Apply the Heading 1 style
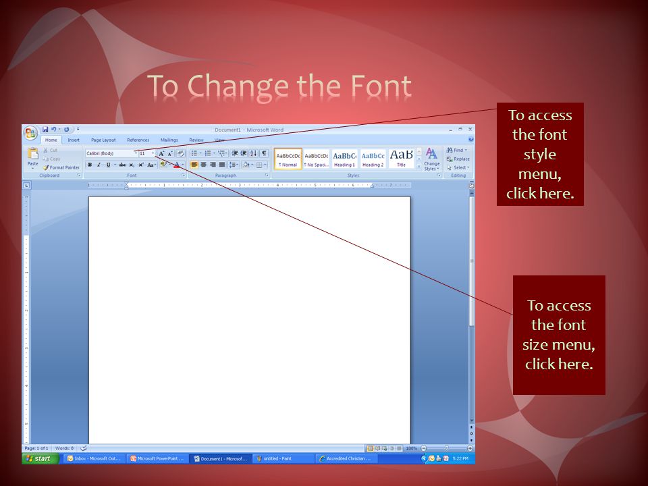 pyautogui.click(x=345, y=159)
